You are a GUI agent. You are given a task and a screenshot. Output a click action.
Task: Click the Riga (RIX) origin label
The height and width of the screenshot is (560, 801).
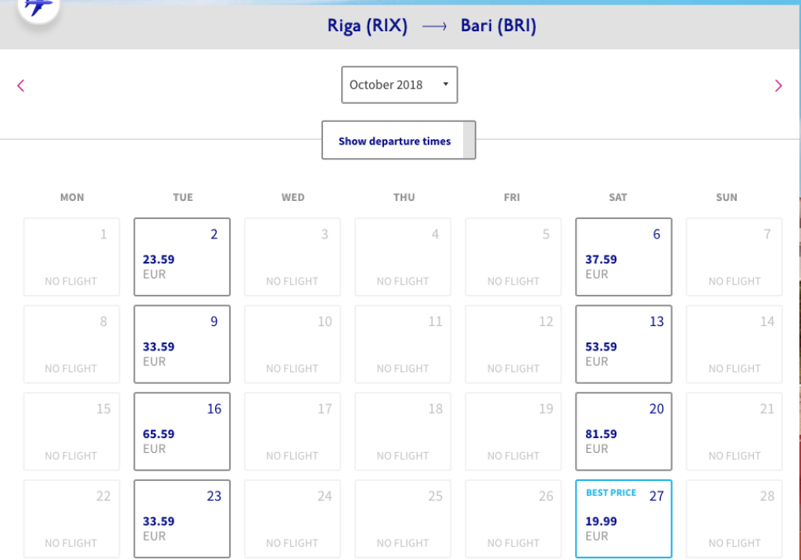click(367, 26)
